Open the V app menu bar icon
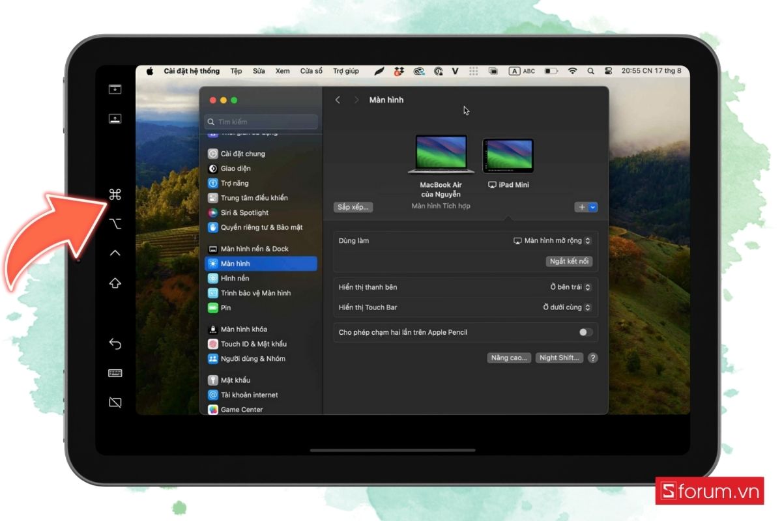Screen dimensions: 782x521 pos(455,71)
